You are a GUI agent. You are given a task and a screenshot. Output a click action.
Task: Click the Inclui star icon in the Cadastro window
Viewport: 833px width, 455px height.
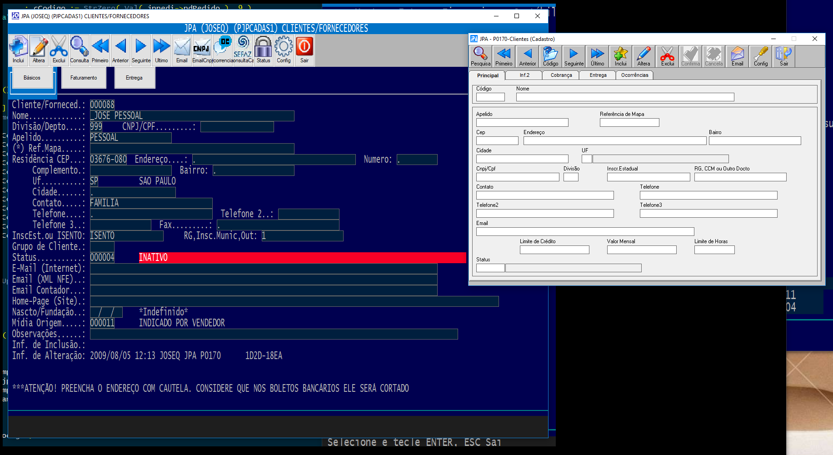point(620,56)
